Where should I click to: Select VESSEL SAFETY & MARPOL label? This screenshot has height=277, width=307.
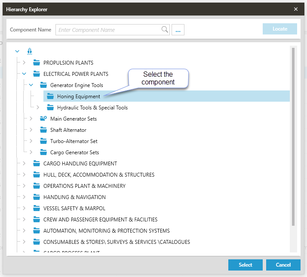(74, 208)
